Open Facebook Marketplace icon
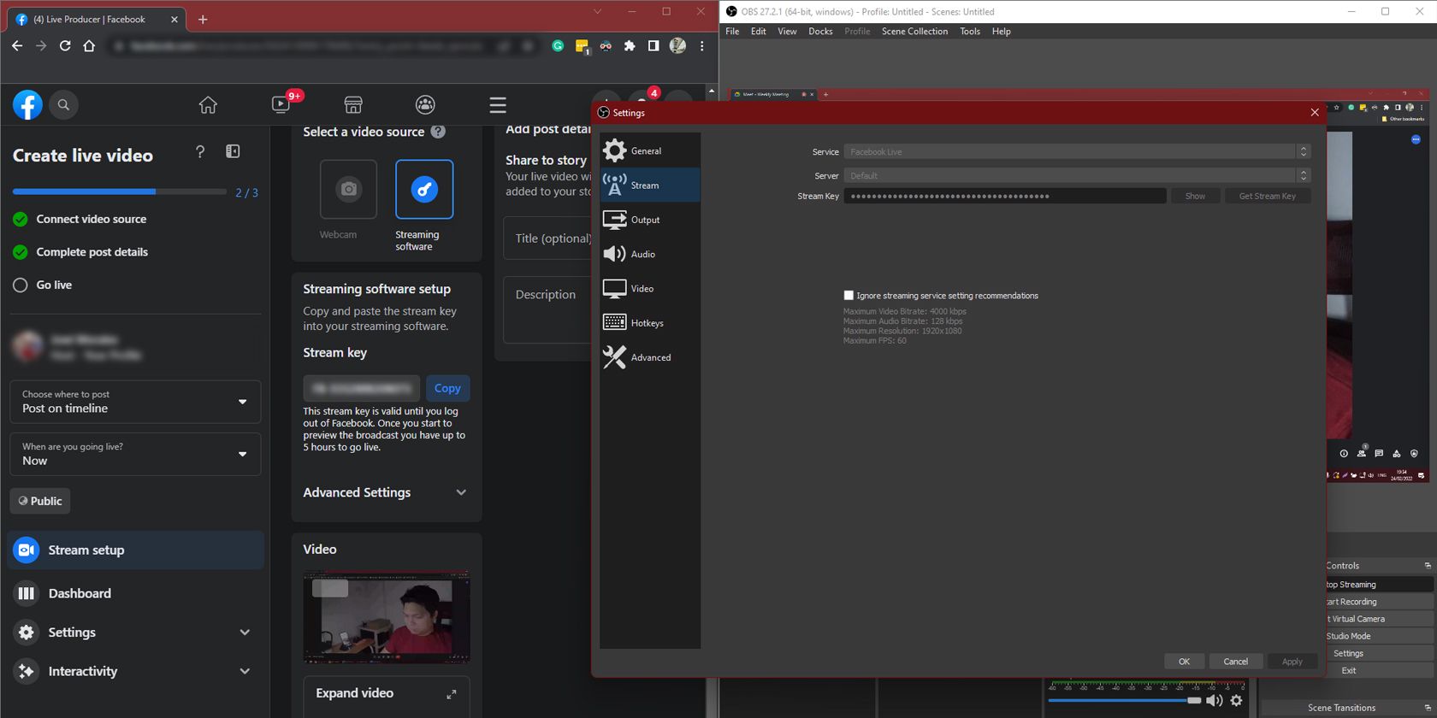The height and width of the screenshot is (718, 1437). point(353,105)
